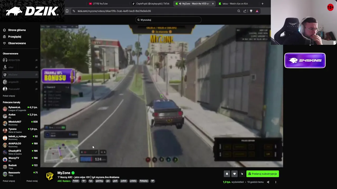The image size is (337, 189).
Task: Toggle notifications bell for MyZone
Action: tap(227, 174)
